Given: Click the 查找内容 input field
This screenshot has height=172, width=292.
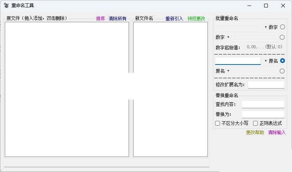Looking at the screenshot, I should click(263, 104).
